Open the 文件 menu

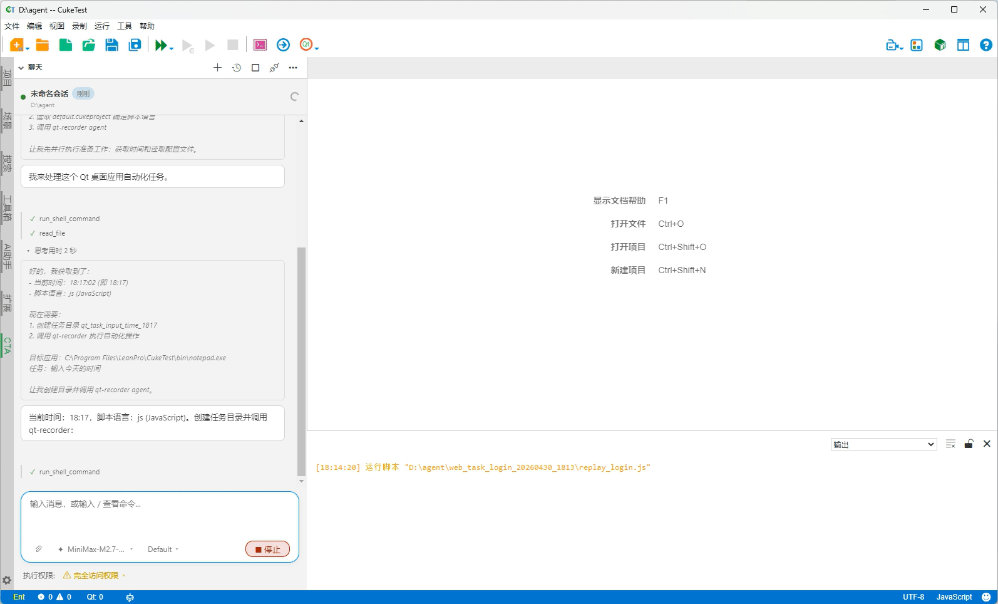12,26
